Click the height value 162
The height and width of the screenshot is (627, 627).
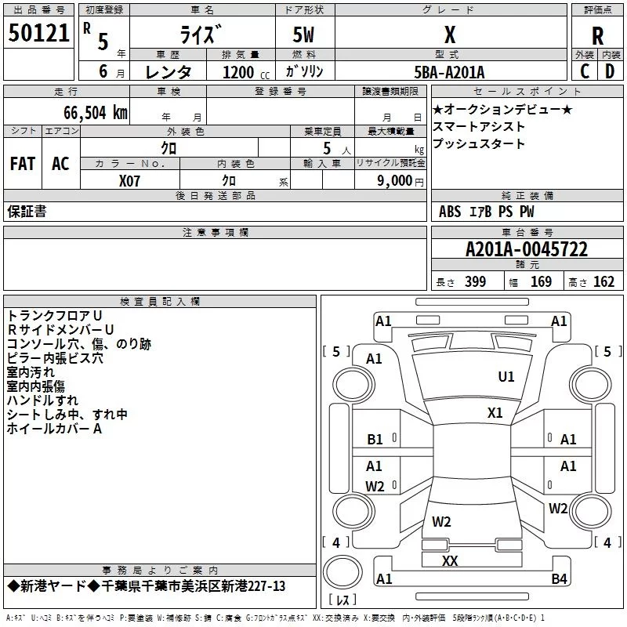(603, 282)
